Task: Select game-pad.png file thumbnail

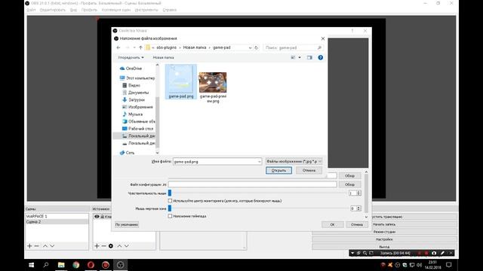Action: pos(181,82)
